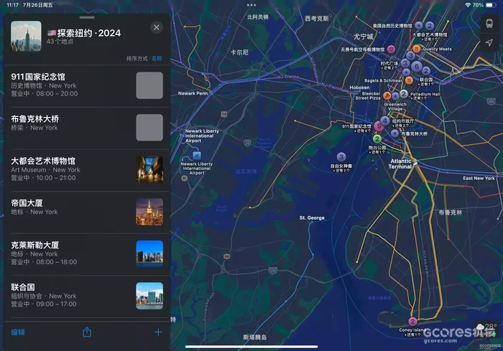This screenshot has height=351, width=503.
Task: Select the pink cluster 5 at 911国家纪念馆
Action: click(x=379, y=126)
